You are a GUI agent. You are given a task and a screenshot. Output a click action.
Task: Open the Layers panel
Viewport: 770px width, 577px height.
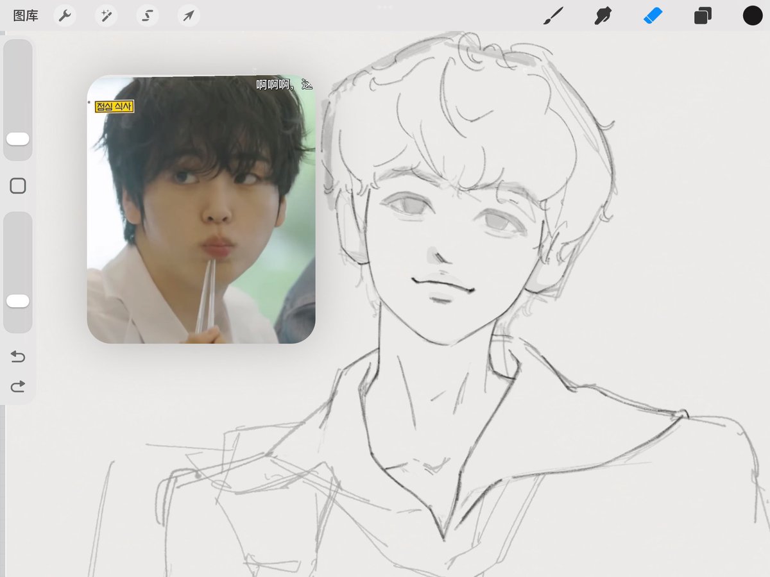(x=703, y=15)
